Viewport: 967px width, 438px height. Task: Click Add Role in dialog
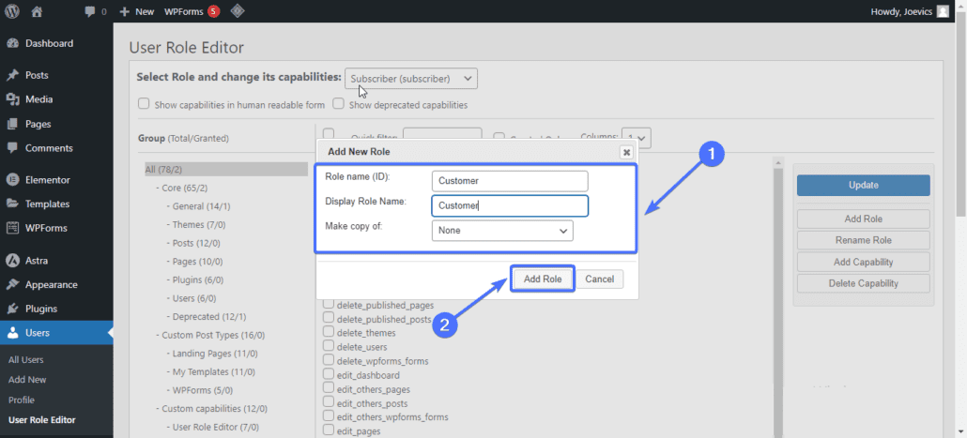tap(543, 279)
